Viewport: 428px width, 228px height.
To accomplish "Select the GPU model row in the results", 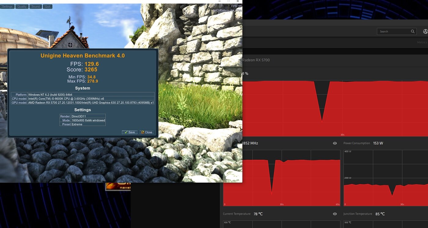I will coord(83,102).
